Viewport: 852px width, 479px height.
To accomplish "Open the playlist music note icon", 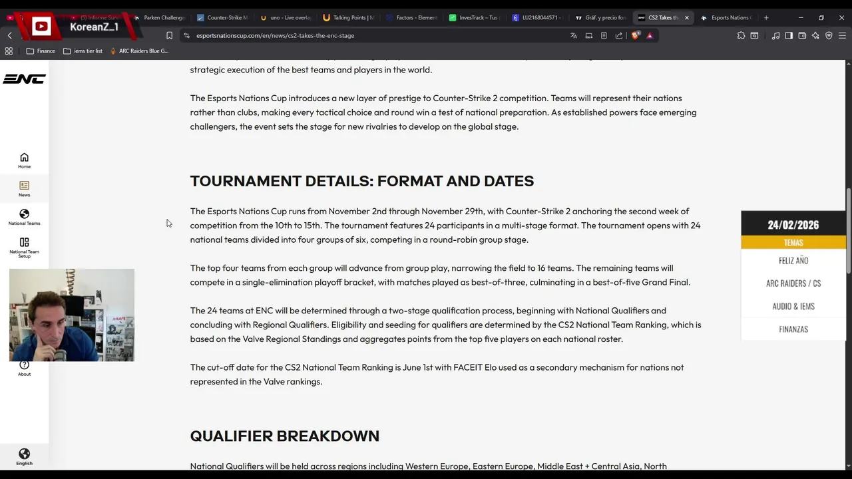I will (775, 35).
